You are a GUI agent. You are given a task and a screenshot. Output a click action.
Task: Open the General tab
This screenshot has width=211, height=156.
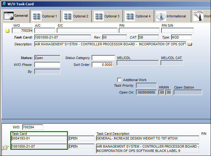(16, 16)
